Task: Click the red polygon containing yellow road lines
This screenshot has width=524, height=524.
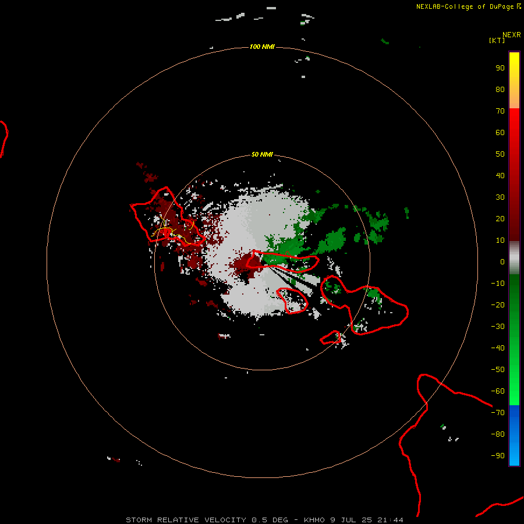Action: (x=167, y=217)
